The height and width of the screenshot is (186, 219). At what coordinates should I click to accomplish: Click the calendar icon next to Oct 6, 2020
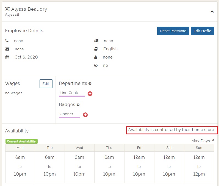7,57
